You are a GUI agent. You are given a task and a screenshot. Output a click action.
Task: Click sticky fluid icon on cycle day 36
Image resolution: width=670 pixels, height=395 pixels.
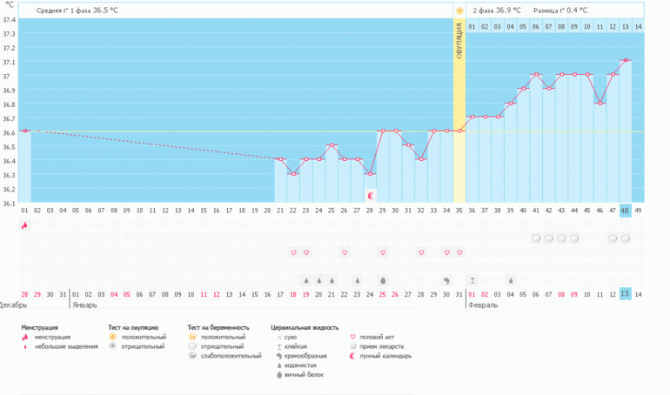click(472, 280)
